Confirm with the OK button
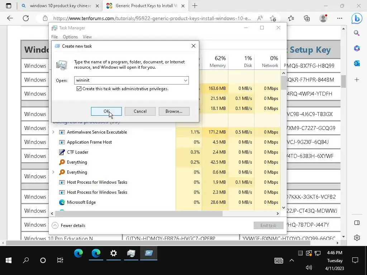The height and width of the screenshot is (275, 367). (106, 111)
